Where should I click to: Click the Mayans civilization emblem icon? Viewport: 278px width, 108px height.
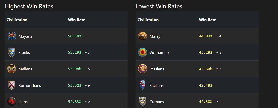point(12,36)
